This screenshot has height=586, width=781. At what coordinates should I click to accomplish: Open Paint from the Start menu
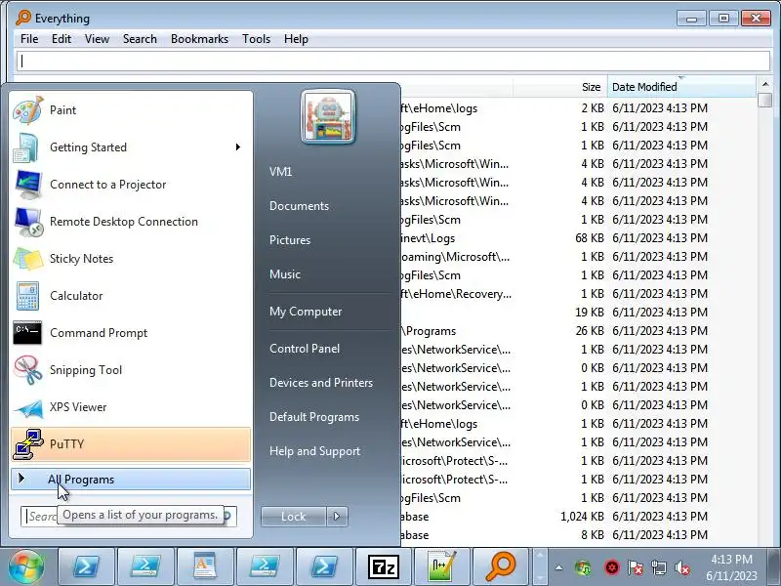click(x=131, y=110)
